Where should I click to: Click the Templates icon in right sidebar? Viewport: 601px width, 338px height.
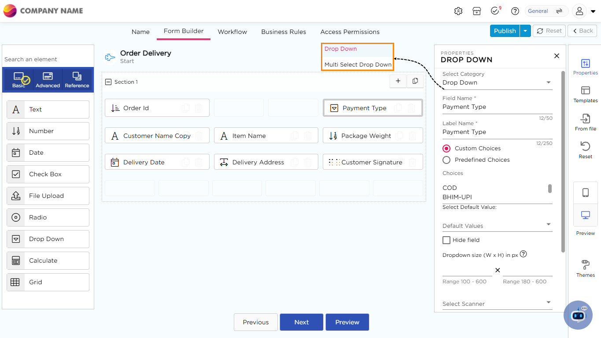click(585, 91)
